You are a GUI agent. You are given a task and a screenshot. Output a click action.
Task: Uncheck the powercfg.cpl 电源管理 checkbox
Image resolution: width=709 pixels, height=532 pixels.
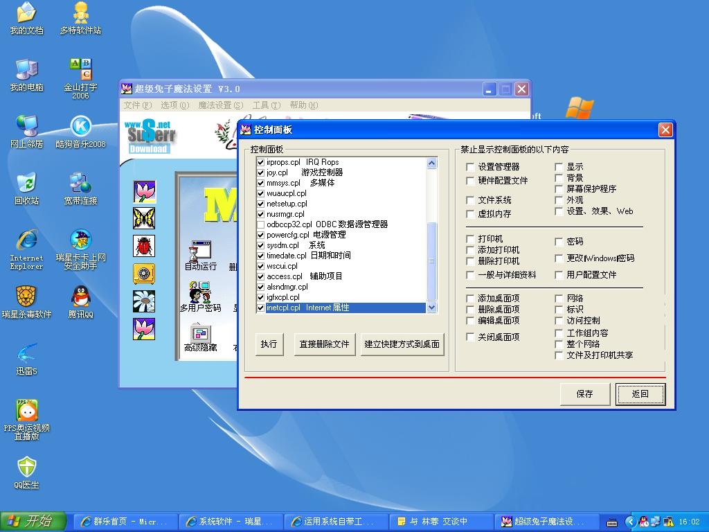click(260, 235)
